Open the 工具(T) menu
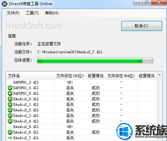The width and height of the screenshot is (167, 141). (x=32, y=13)
